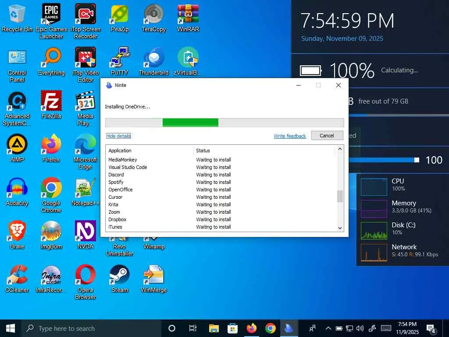449x337 pixels.
Task: Select the Dropbox row in list
Action: pyautogui.click(x=221, y=219)
